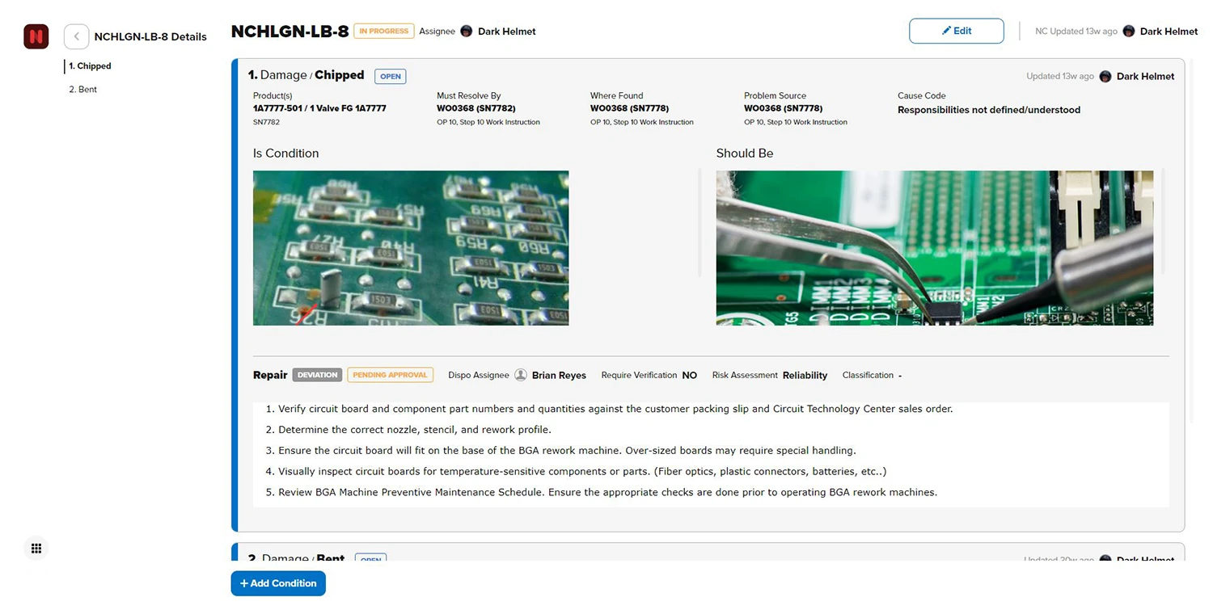Click the red N app logo
Image resolution: width=1213 pixels, height=610 pixels.
(36, 36)
